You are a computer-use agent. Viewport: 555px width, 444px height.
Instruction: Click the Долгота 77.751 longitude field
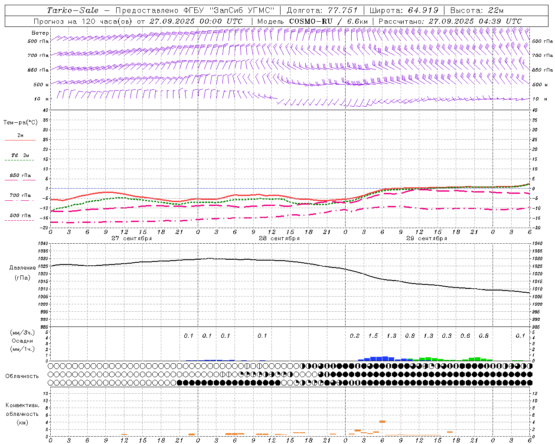click(322, 10)
